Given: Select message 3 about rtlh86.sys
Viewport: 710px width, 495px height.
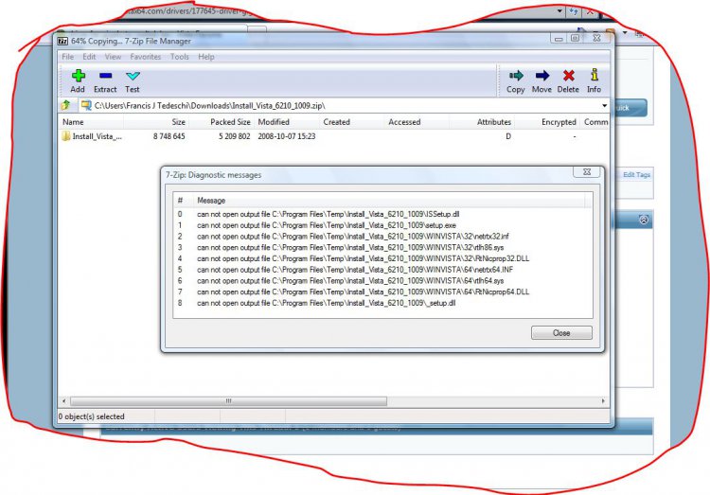Looking at the screenshot, I should point(382,248).
